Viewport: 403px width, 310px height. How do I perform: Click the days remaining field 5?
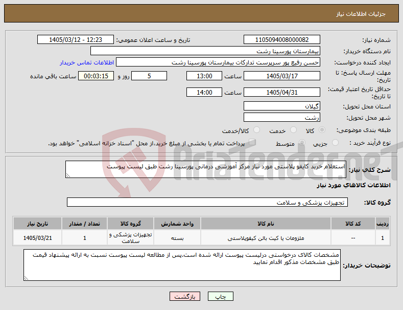click(x=149, y=76)
